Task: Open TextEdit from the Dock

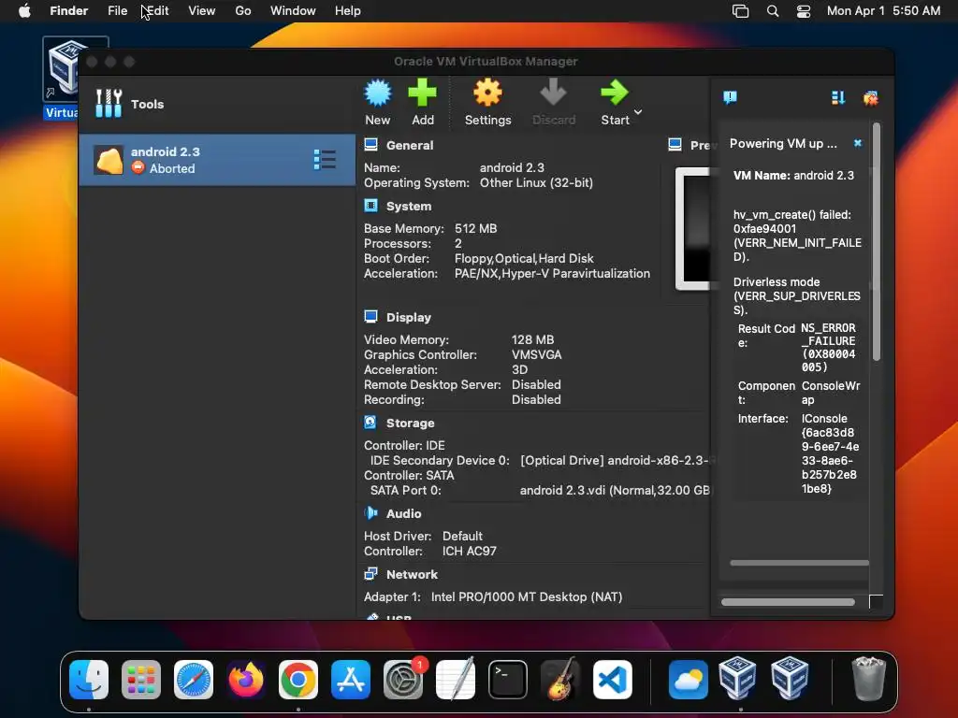Action: (456, 679)
